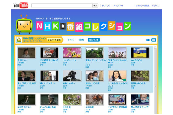The image size is (173, 115).
Task: Open the NHK人気ドラマ thumbnail
Action: (26, 99)
